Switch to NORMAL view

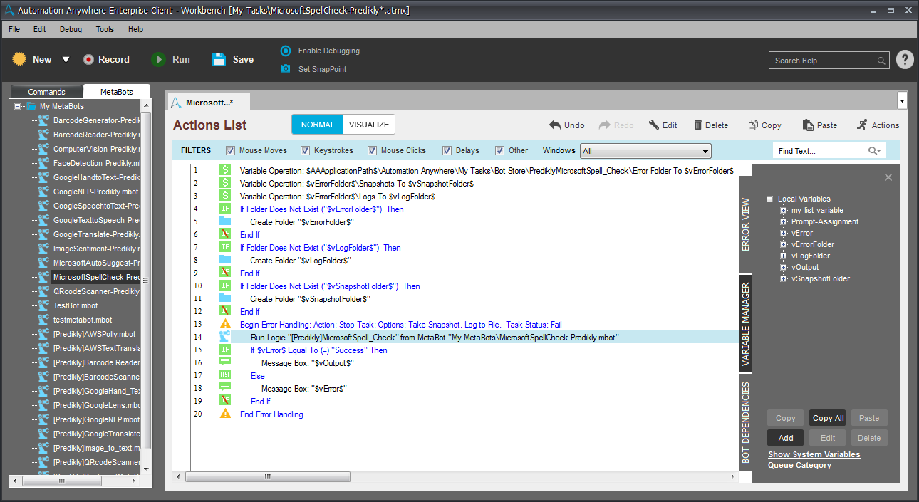(x=318, y=125)
